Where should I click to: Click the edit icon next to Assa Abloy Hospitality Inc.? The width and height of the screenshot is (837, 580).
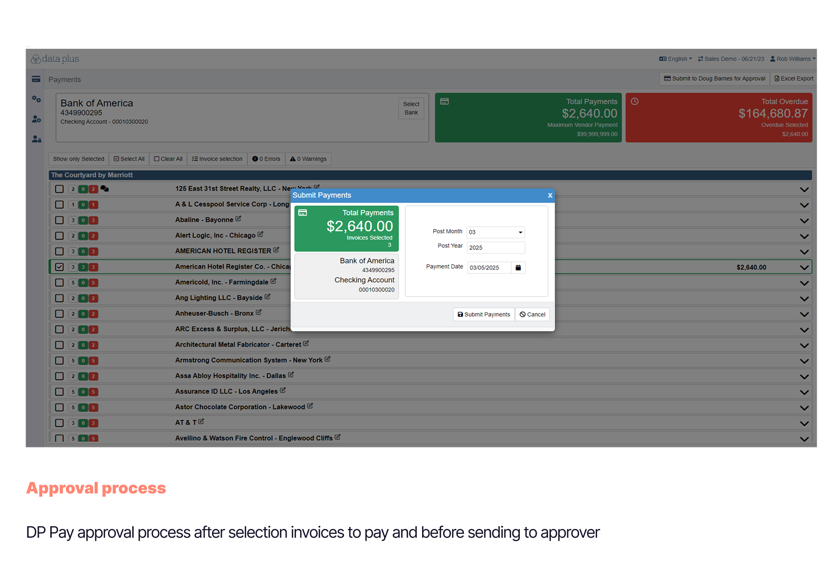click(x=291, y=375)
